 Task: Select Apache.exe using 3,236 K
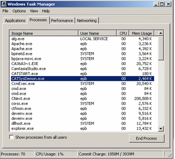[82, 44]
